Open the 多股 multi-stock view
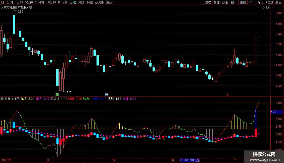 [225, 2]
